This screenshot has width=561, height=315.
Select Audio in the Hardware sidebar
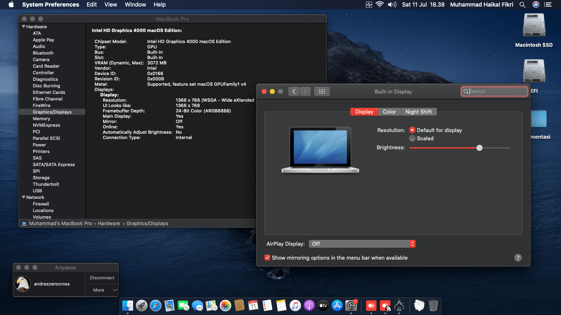point(39,46)
